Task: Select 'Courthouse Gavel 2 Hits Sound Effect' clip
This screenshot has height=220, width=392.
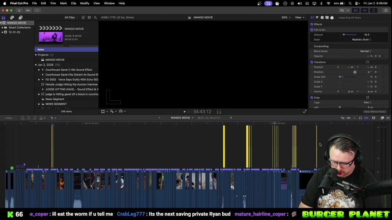Action: pos(69,70)
